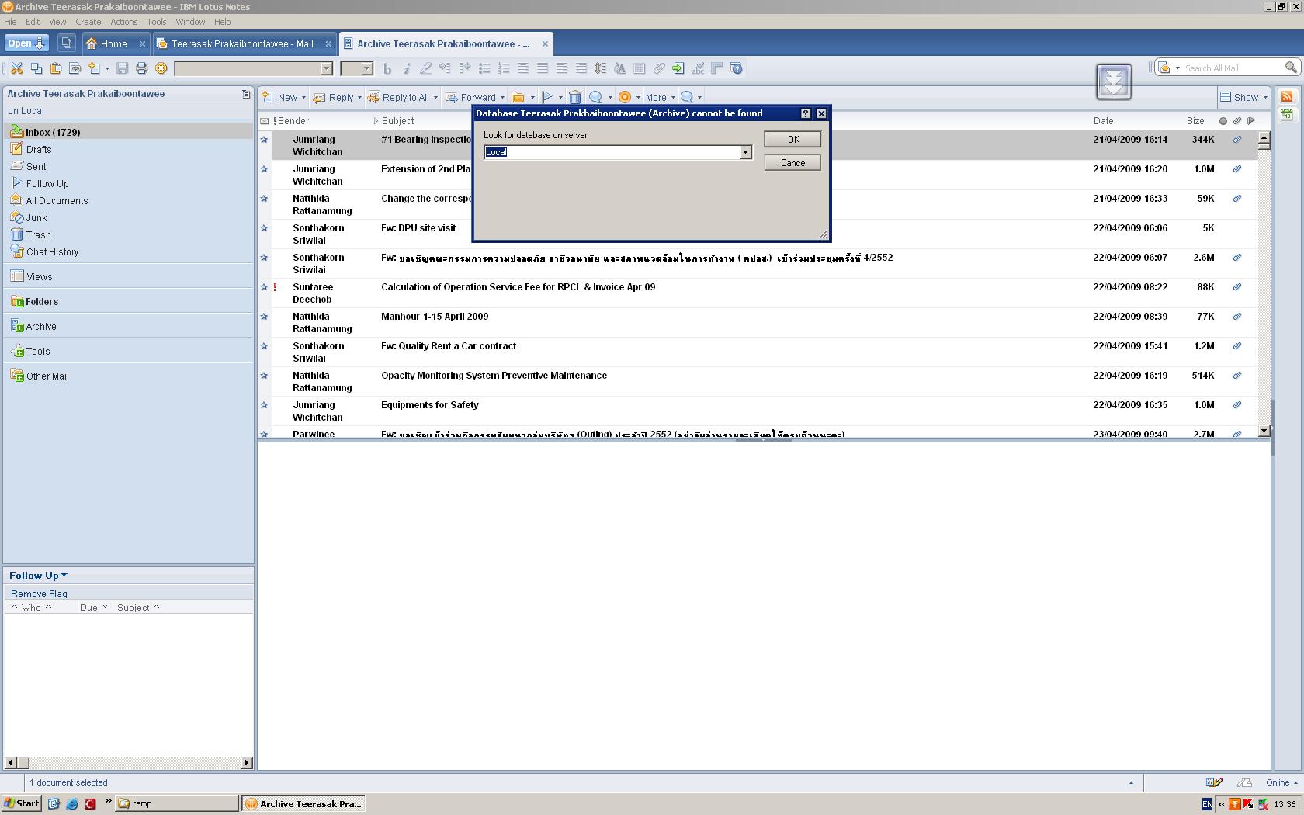Expand the Forward dropdown arrow
Image resolution: width=1304 pixels, height=815 pixels.
502,98
